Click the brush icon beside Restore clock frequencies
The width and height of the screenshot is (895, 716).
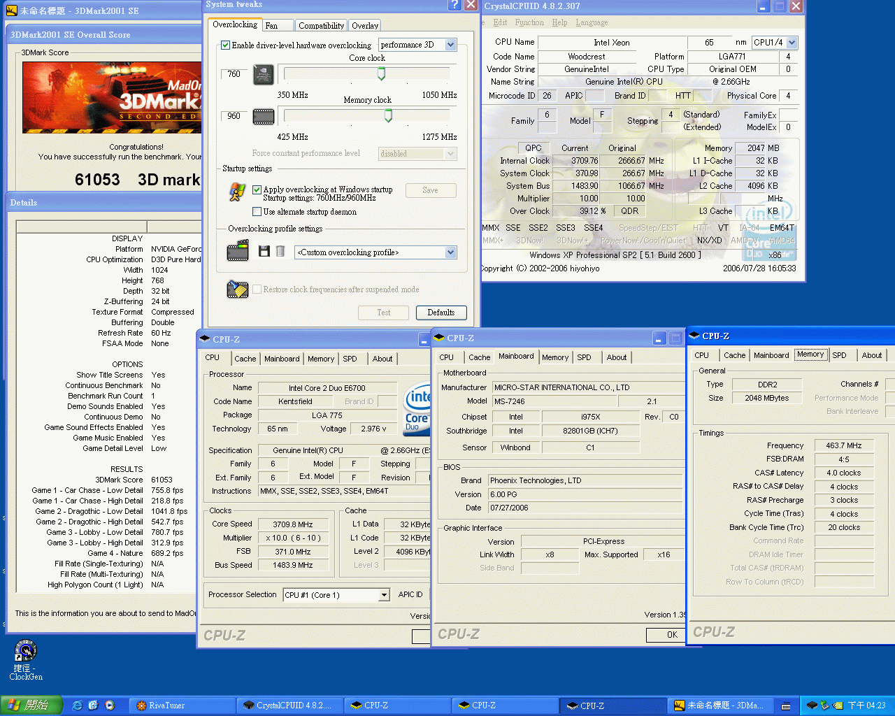(238, 289)
